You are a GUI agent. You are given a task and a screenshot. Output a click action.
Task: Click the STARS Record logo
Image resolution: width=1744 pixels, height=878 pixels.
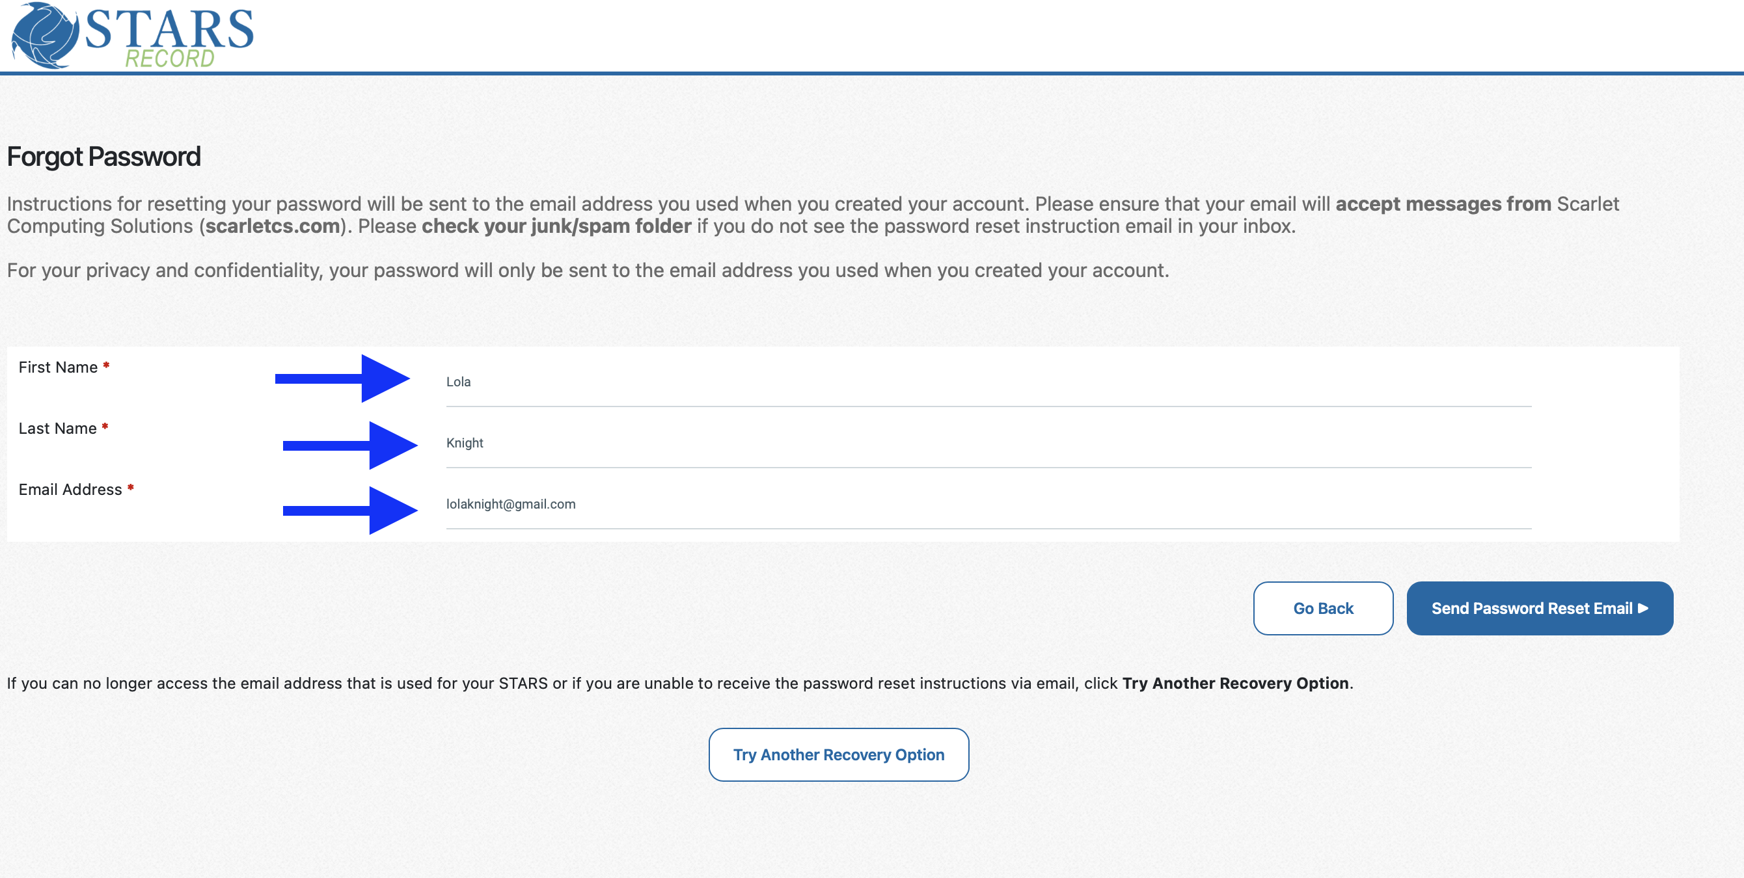[x=133, y=35]
